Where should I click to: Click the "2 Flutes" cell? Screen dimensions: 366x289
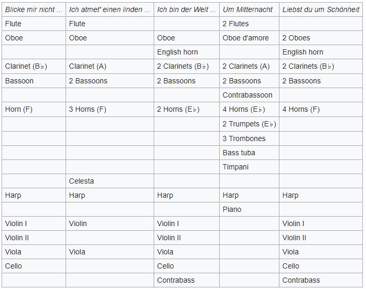(x=235, y=24)
